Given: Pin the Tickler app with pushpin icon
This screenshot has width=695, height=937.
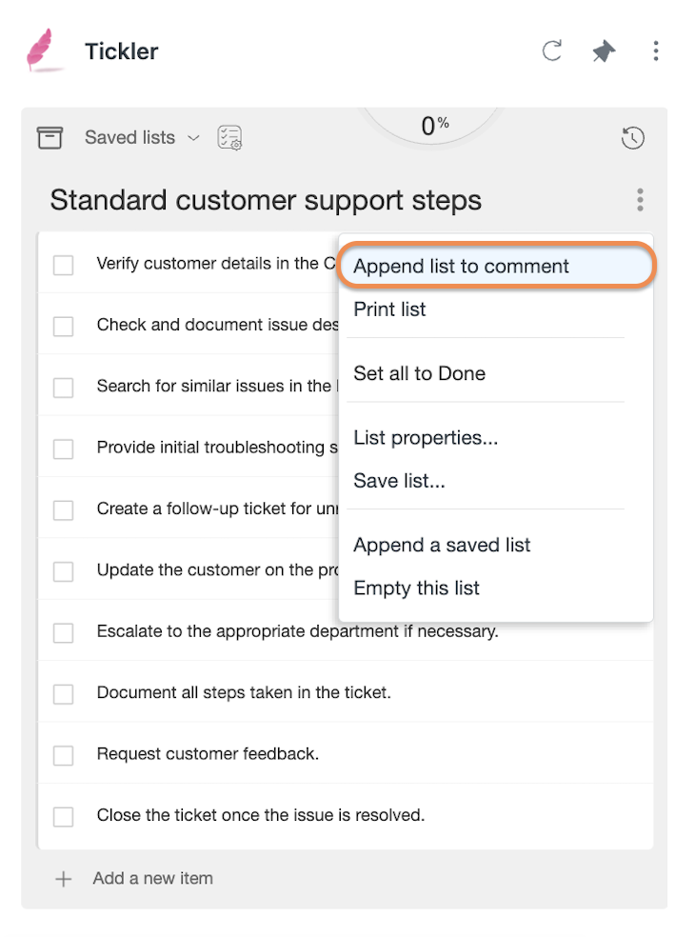Looking at the screenshot, I should point(604,50).
